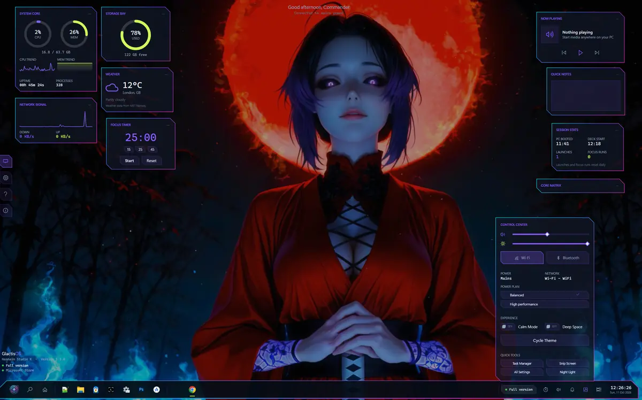Open All Settings from Quick Tools
This screenshot has width=642, height=400.
pyautogui.click(x=522, y=372)
